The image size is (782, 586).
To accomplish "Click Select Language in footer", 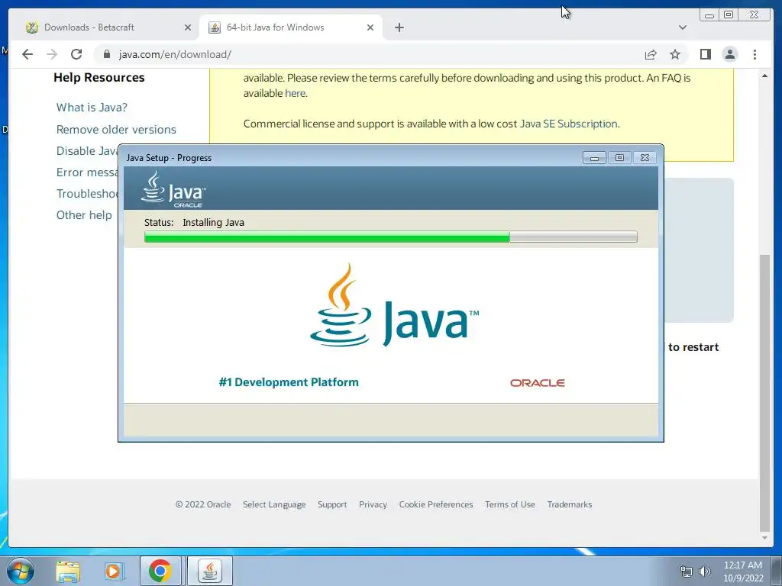I will (x=274, y=504).
